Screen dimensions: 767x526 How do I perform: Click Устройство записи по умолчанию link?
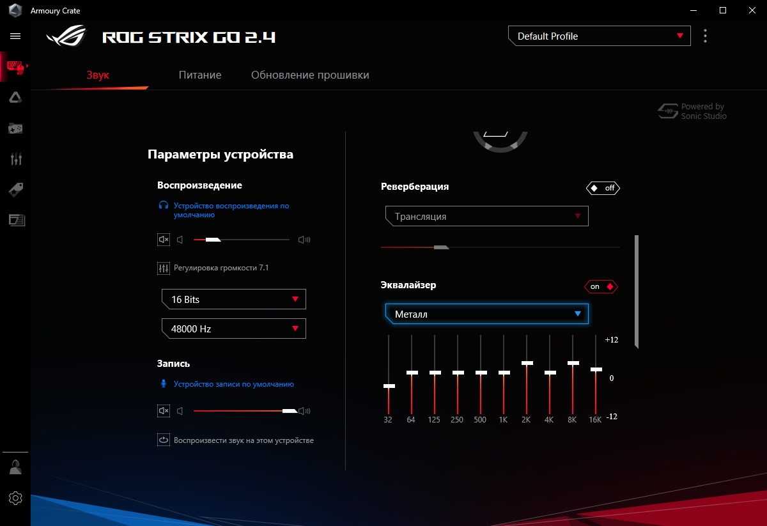(233, 384)
